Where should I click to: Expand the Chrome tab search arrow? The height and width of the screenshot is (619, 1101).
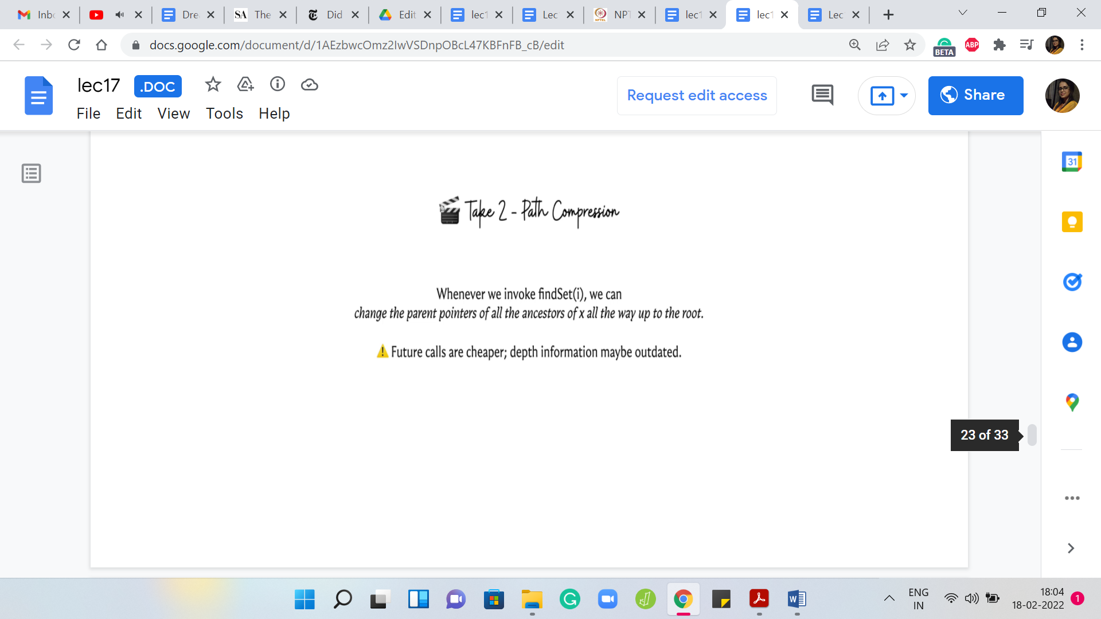tap(963, 13)
